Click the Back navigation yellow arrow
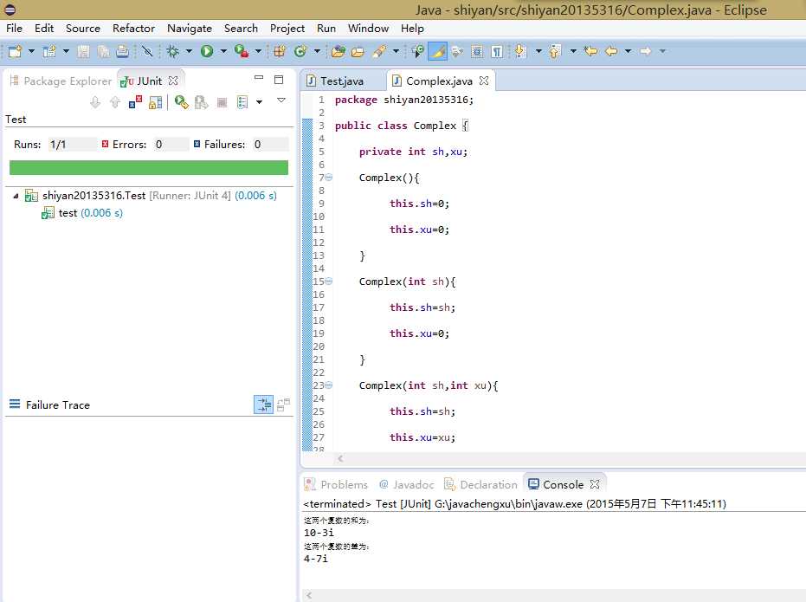 click(x=611, y=52)
